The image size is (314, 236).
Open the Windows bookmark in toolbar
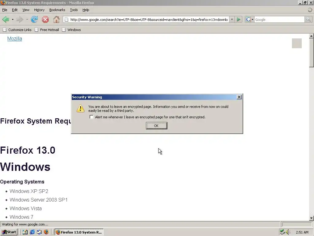click(71, 30)
